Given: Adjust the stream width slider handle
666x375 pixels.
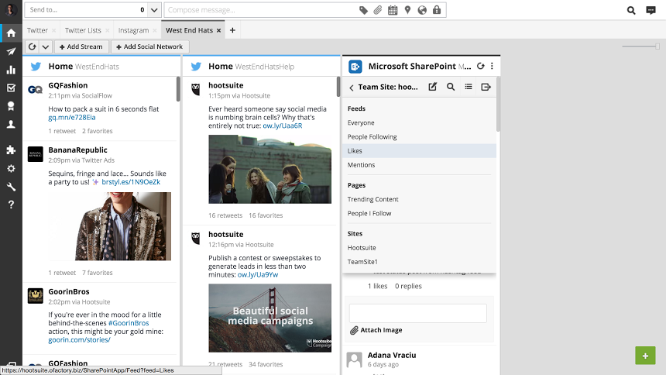Looking at the screenshot, I should pyautogui.click(x=657, y=46).
